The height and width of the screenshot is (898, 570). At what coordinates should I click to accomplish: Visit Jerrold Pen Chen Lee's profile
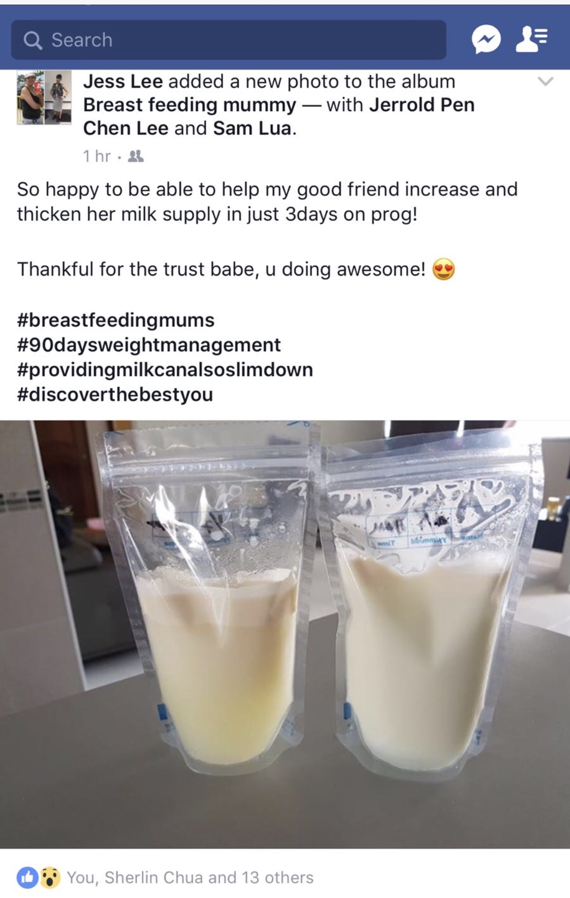point(279,117)
